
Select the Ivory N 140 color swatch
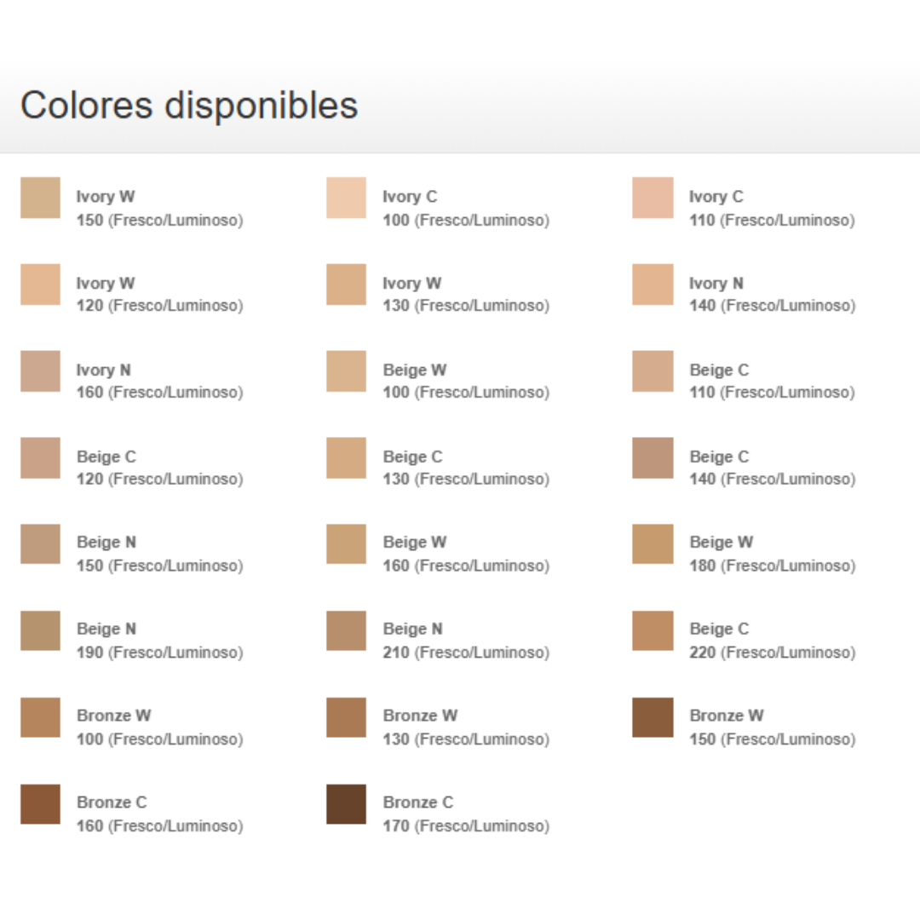coord(653,285)
